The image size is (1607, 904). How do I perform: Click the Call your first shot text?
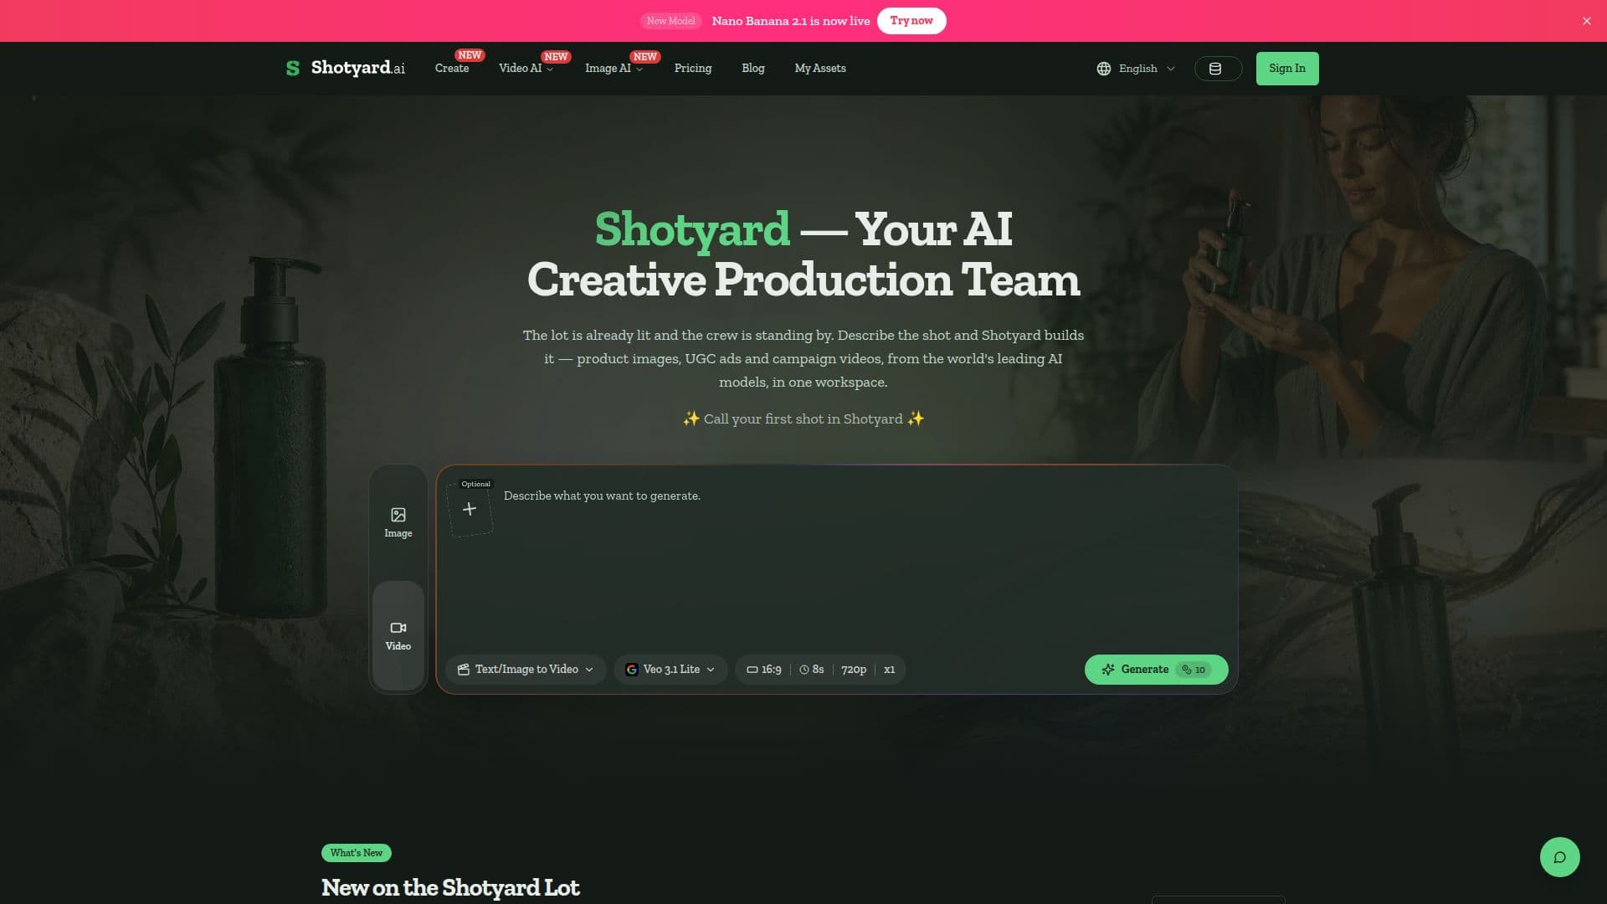point(803,419)
